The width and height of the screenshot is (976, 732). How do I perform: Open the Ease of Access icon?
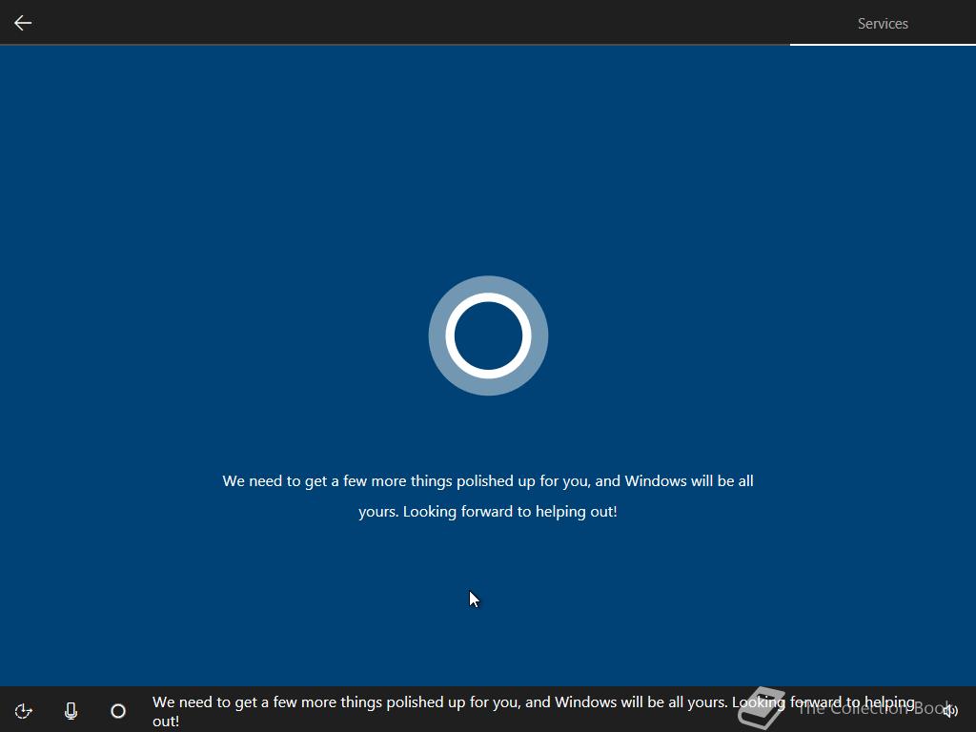(x=24, y=711)
